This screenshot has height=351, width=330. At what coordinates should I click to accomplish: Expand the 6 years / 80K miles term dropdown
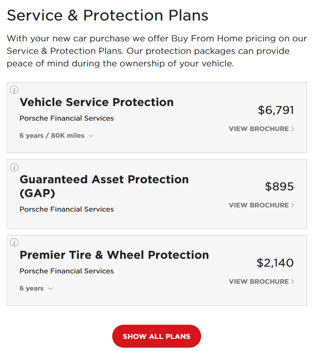pyautogui.click(x=56, y=135)
